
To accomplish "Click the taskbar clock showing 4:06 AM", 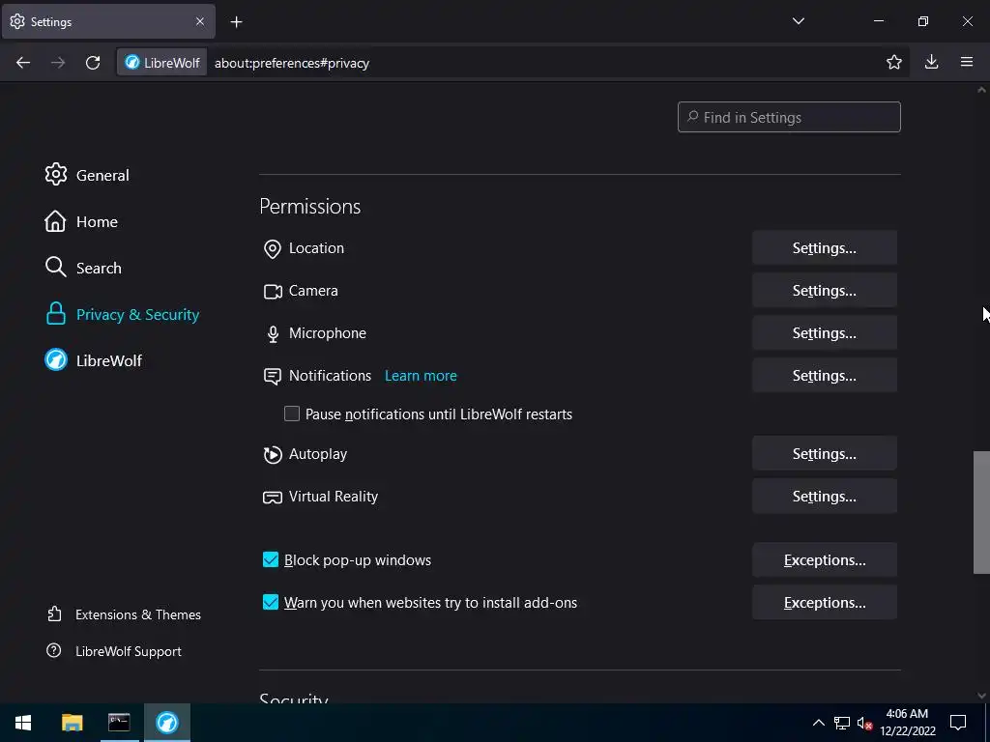I will [x=907, y=723].
